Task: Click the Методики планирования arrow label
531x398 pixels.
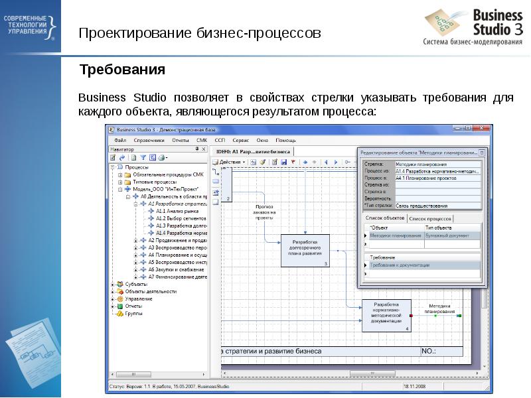Action: click(x=439, y=308)
